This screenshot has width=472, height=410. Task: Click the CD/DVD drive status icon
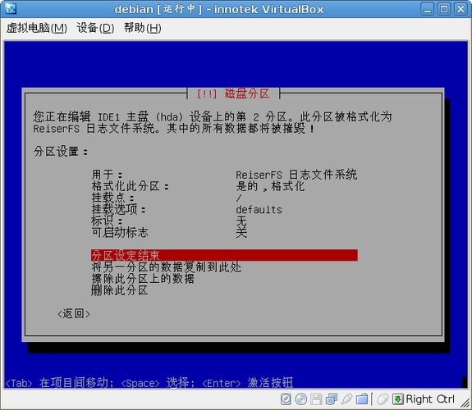click(x=301, y=399)
